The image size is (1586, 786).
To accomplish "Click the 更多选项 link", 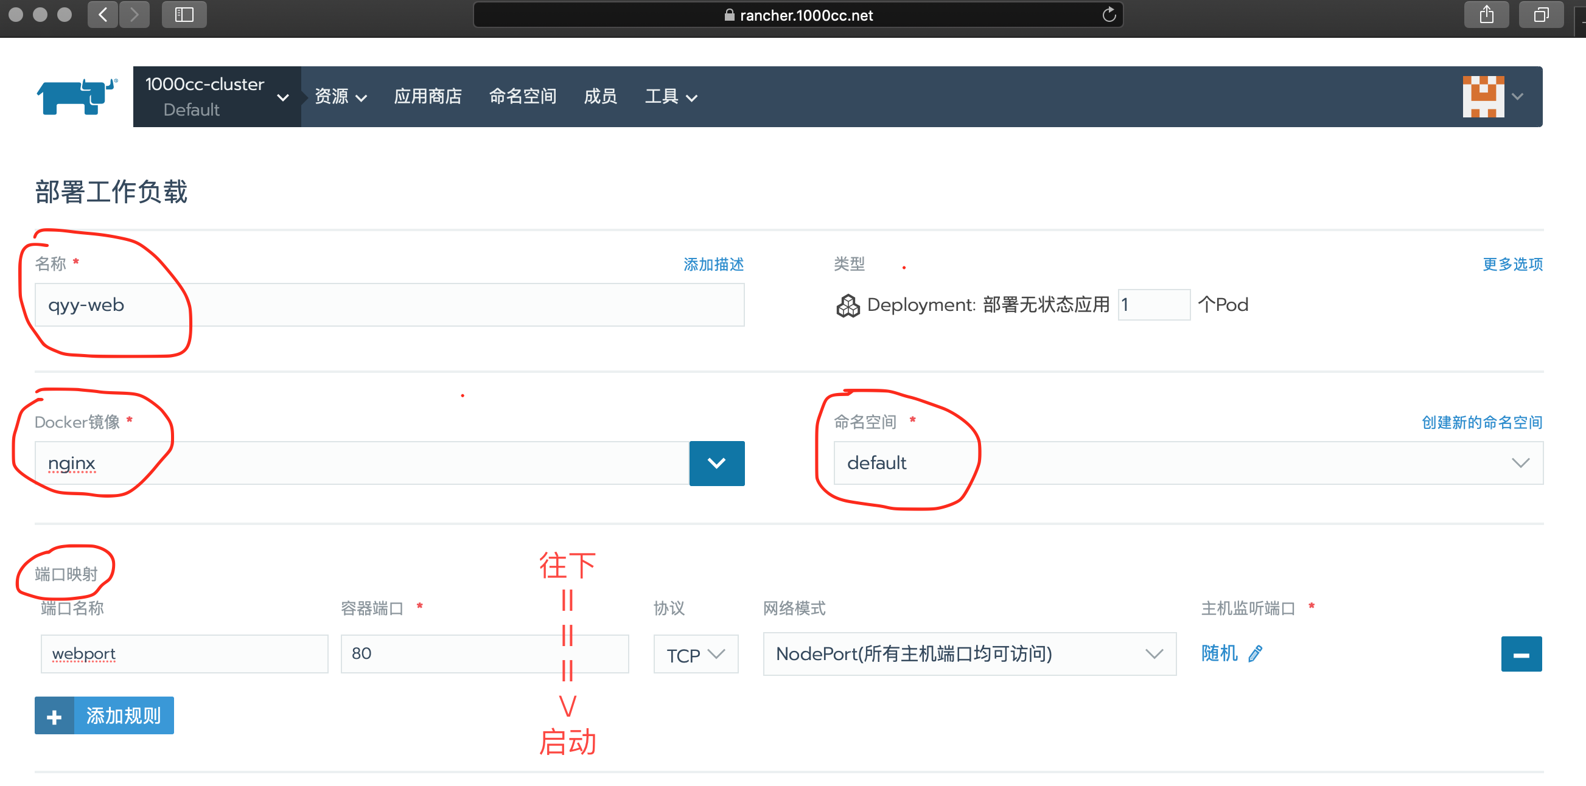I will tap(1512, 264).
